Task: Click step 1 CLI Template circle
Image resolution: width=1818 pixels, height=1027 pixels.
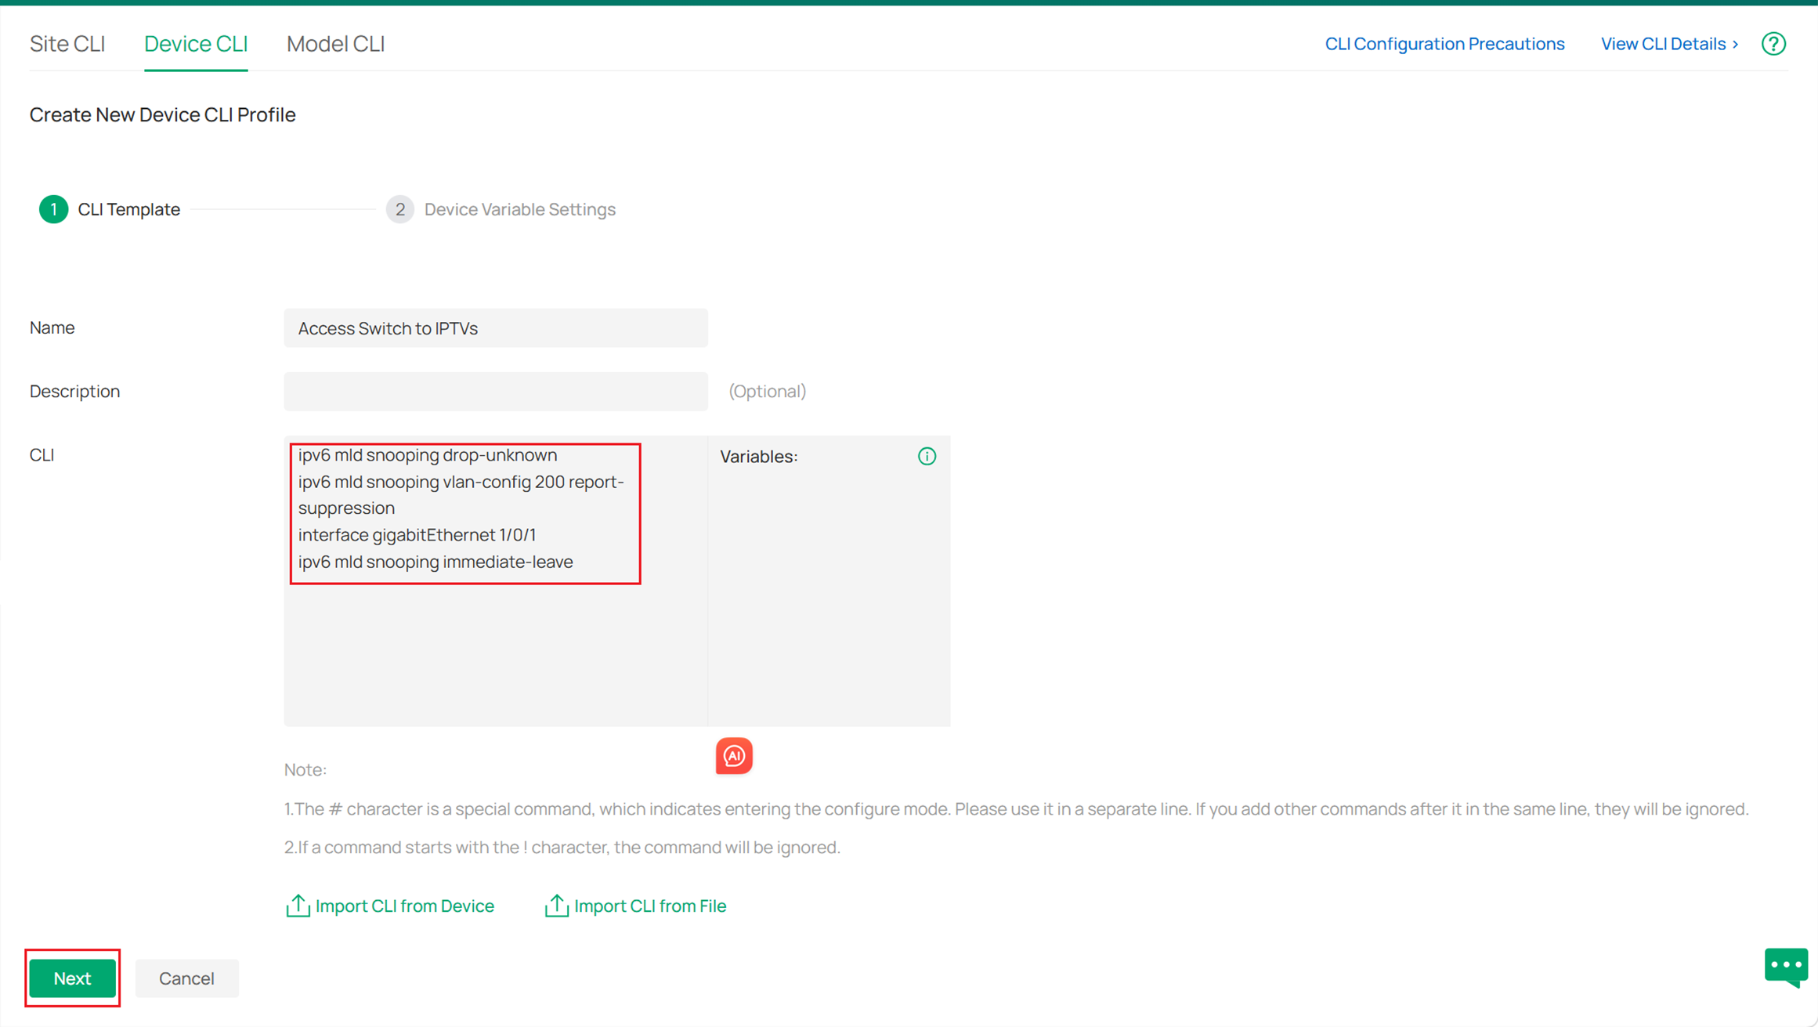Action: click(x=53, y=209)
